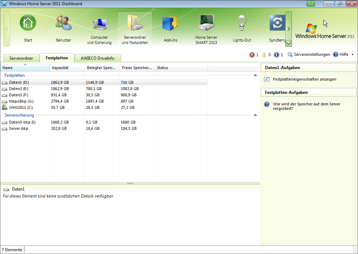This screenshot has height=254, width=358.
Task: Open the Benutzer users icon
Action: tap(64, 23)
